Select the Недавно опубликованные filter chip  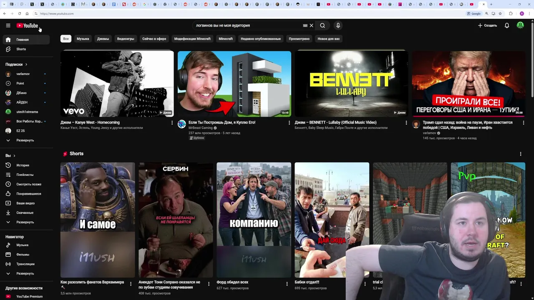261,39
